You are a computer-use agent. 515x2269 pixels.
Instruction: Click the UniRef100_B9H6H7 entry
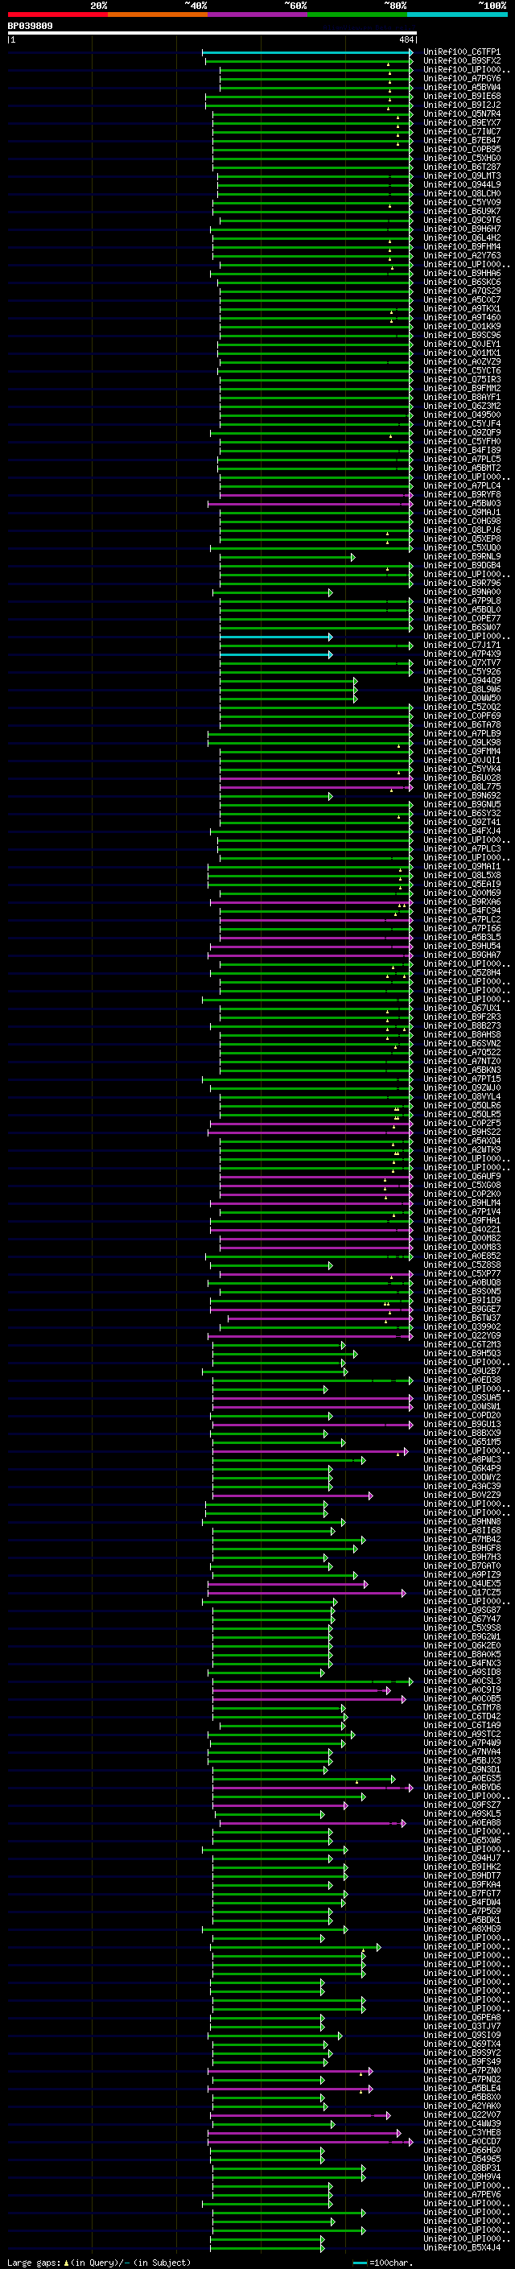(462, 229)
